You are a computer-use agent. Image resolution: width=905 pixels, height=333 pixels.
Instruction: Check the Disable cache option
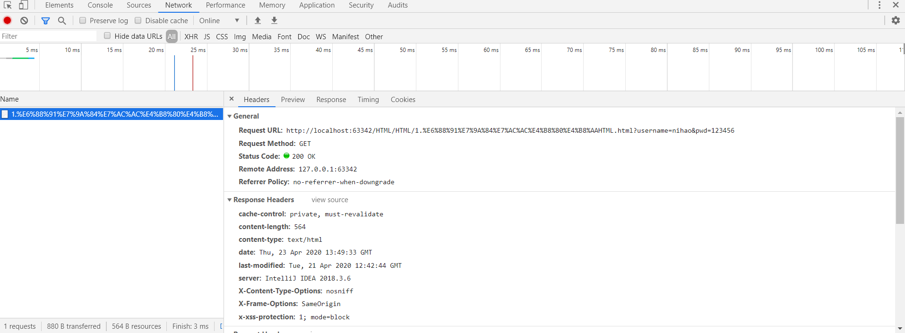138,20
